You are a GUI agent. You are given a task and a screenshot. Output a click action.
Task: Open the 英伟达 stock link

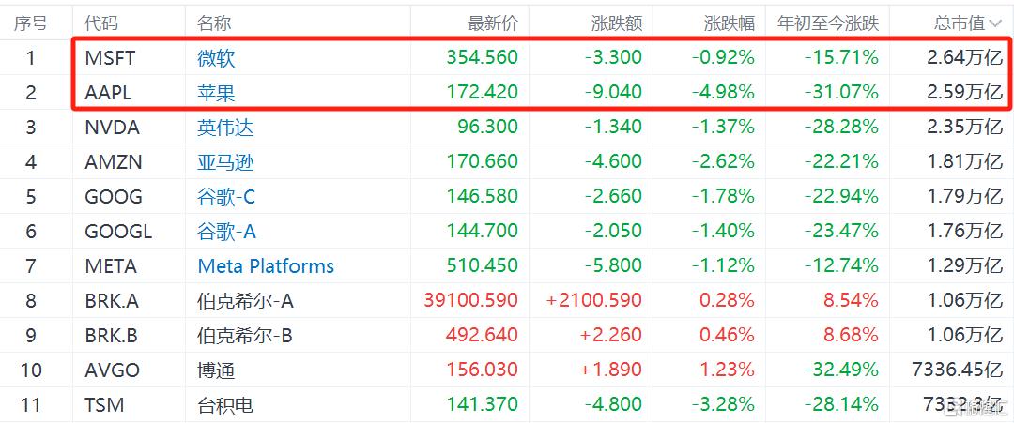pos(225,128)
